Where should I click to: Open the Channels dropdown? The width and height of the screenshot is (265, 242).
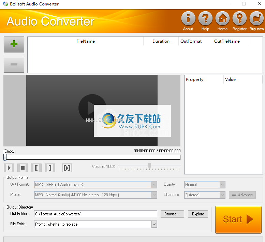(x=222, y=195)
